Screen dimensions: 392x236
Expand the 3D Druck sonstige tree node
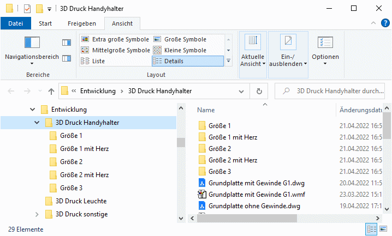(x=37, y=214)
